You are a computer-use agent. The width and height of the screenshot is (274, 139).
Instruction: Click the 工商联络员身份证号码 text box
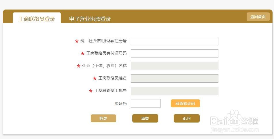[x=174, y=54]
